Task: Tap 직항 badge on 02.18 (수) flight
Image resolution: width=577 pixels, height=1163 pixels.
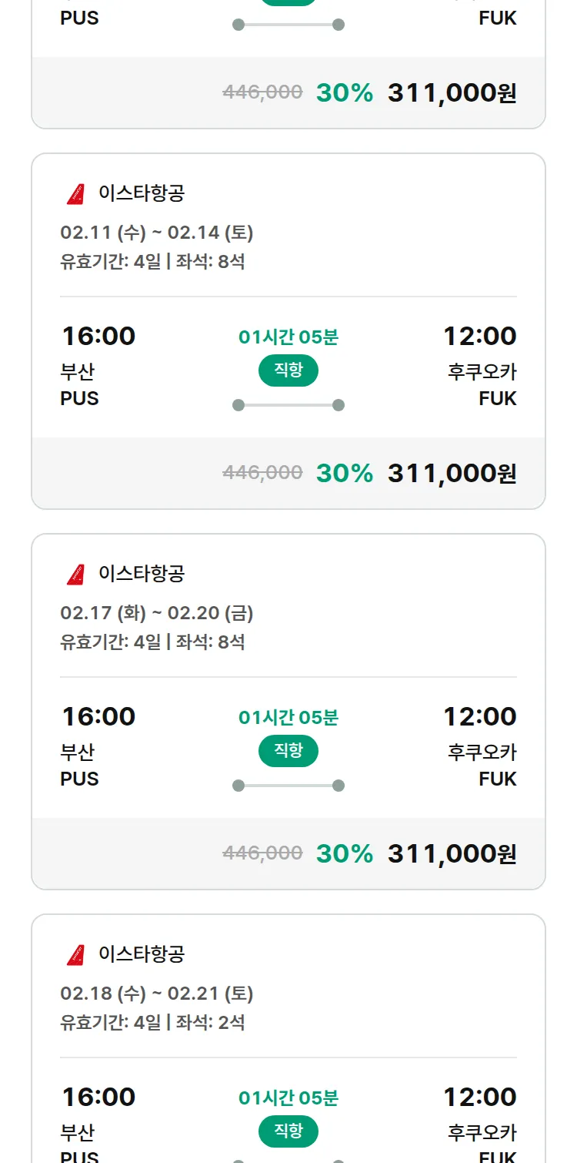Action: pyautogui.click(x=288, y=1131)
